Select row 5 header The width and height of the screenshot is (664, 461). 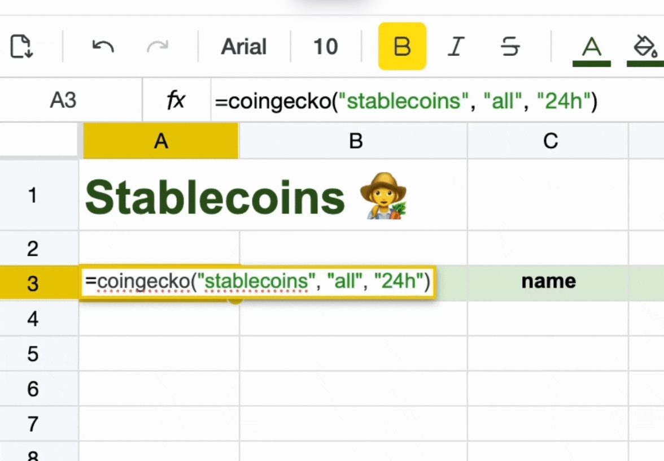click(x=33, y=354)
